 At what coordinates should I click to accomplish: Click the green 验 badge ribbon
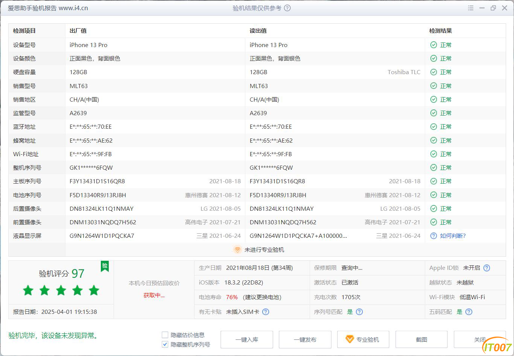point(105,266)
